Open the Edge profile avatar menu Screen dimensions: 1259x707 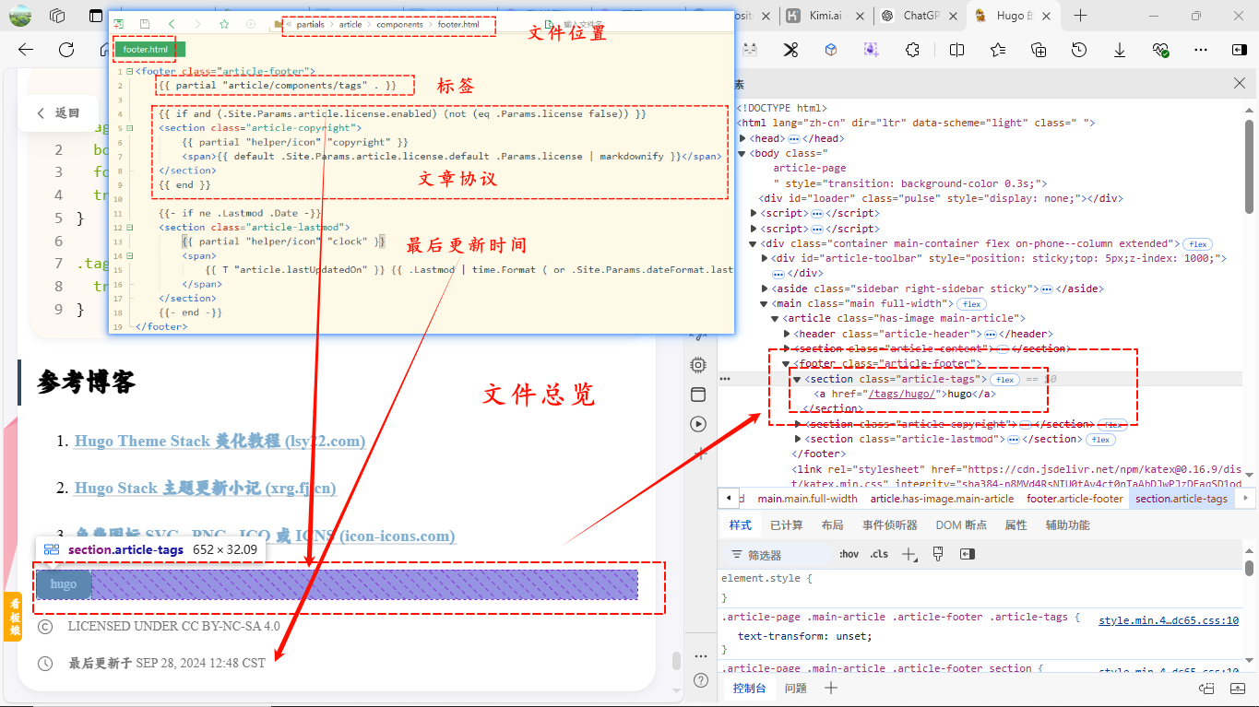[x=20, y=16]
